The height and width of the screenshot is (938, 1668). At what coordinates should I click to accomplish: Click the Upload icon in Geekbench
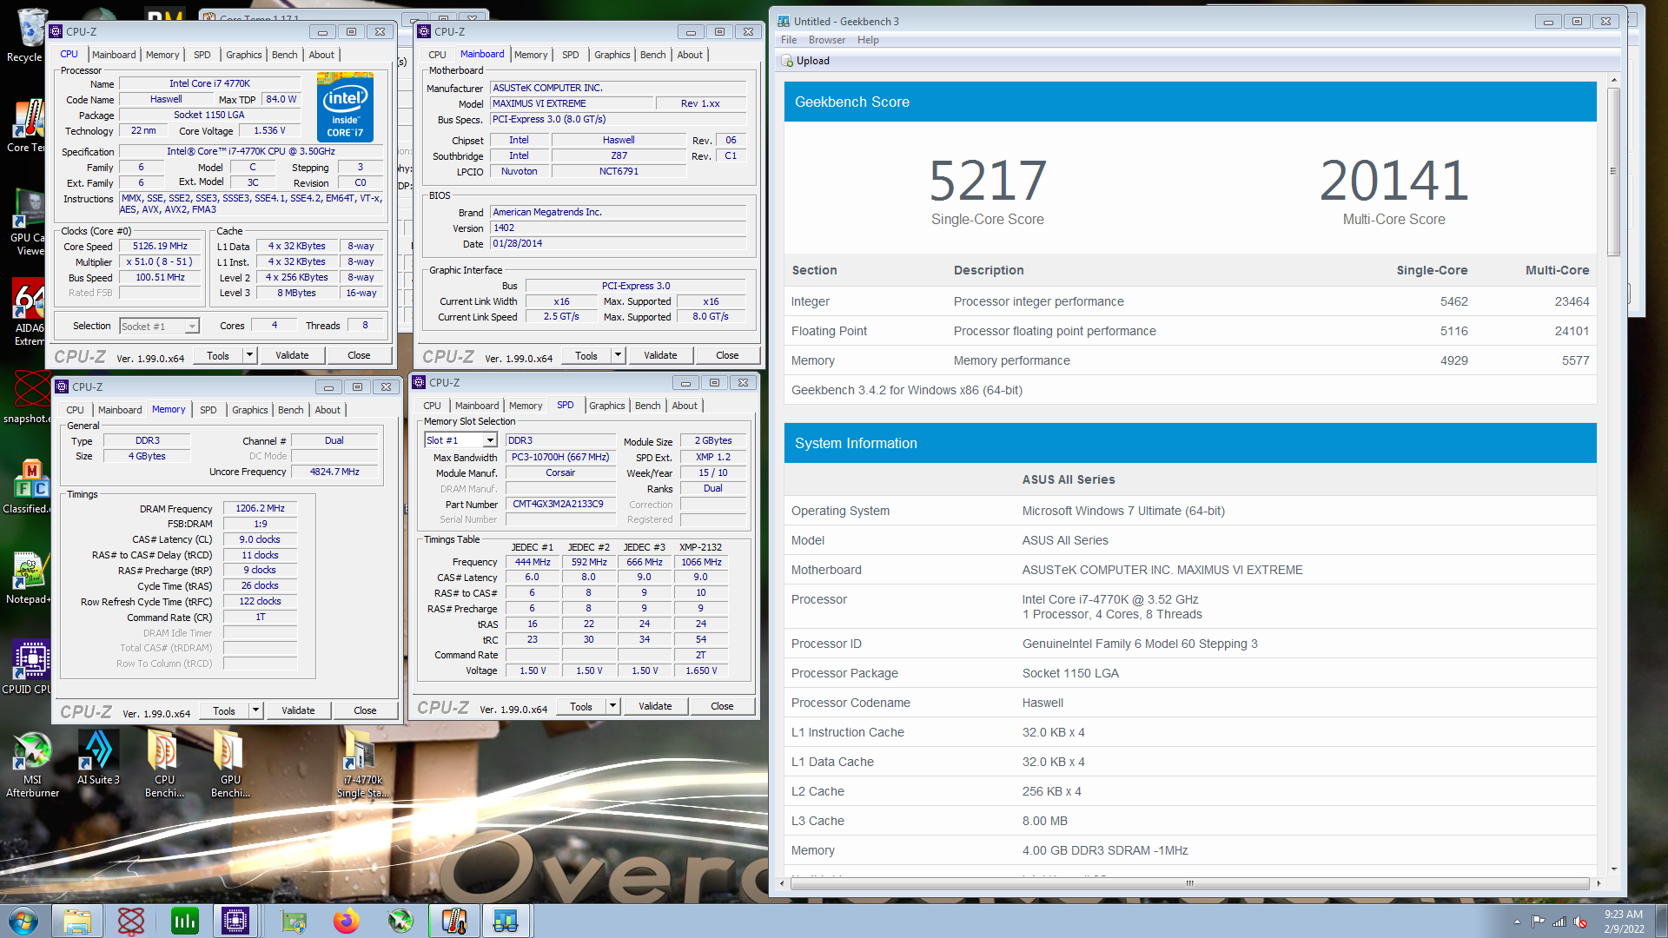coord(788,61)
